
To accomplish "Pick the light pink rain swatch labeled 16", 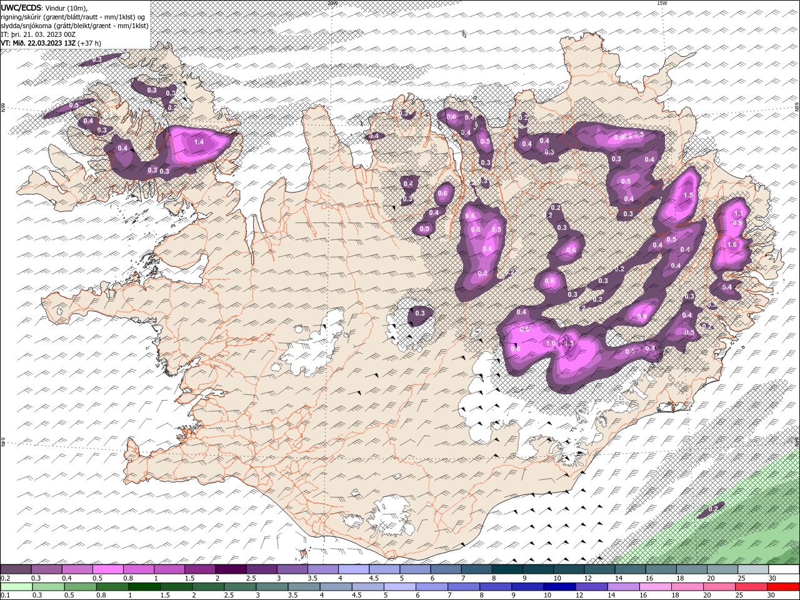I will tap(655, 587).
